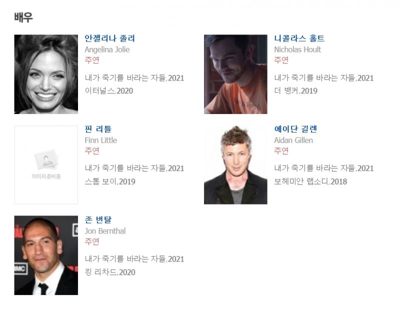
Task: Open Angelina Jolie's profile photo
Action: coord(46,74)
